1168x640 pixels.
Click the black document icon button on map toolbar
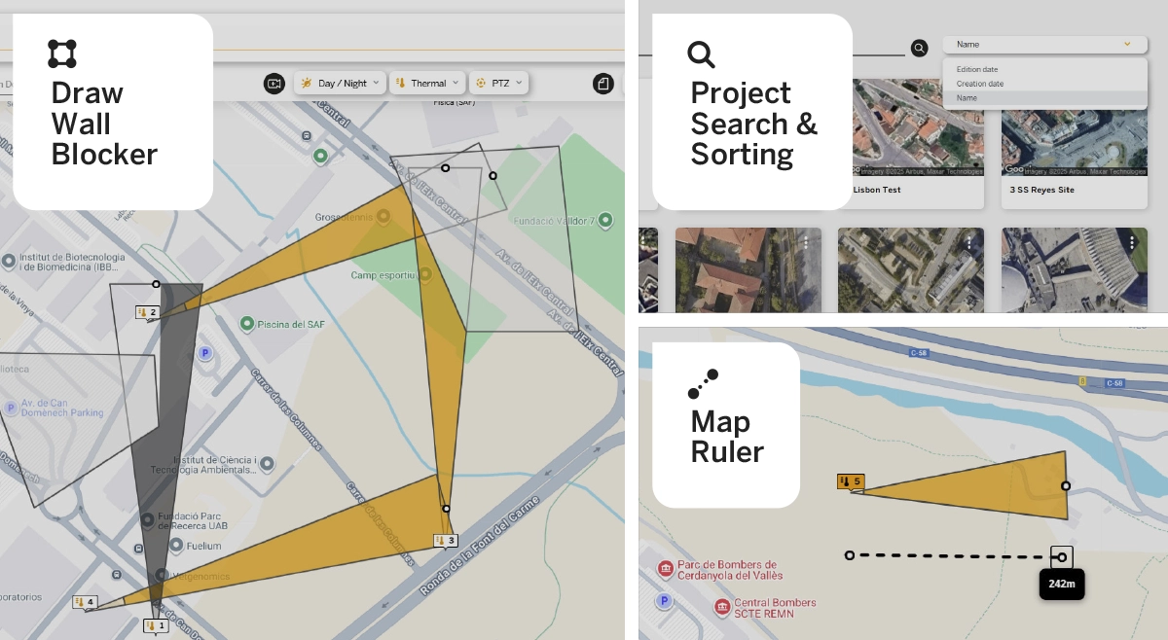pos(603,84)
